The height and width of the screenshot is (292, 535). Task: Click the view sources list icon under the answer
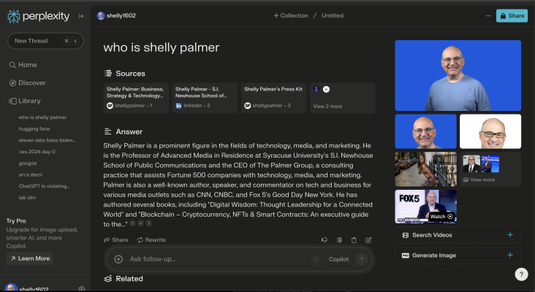(339, 239)
